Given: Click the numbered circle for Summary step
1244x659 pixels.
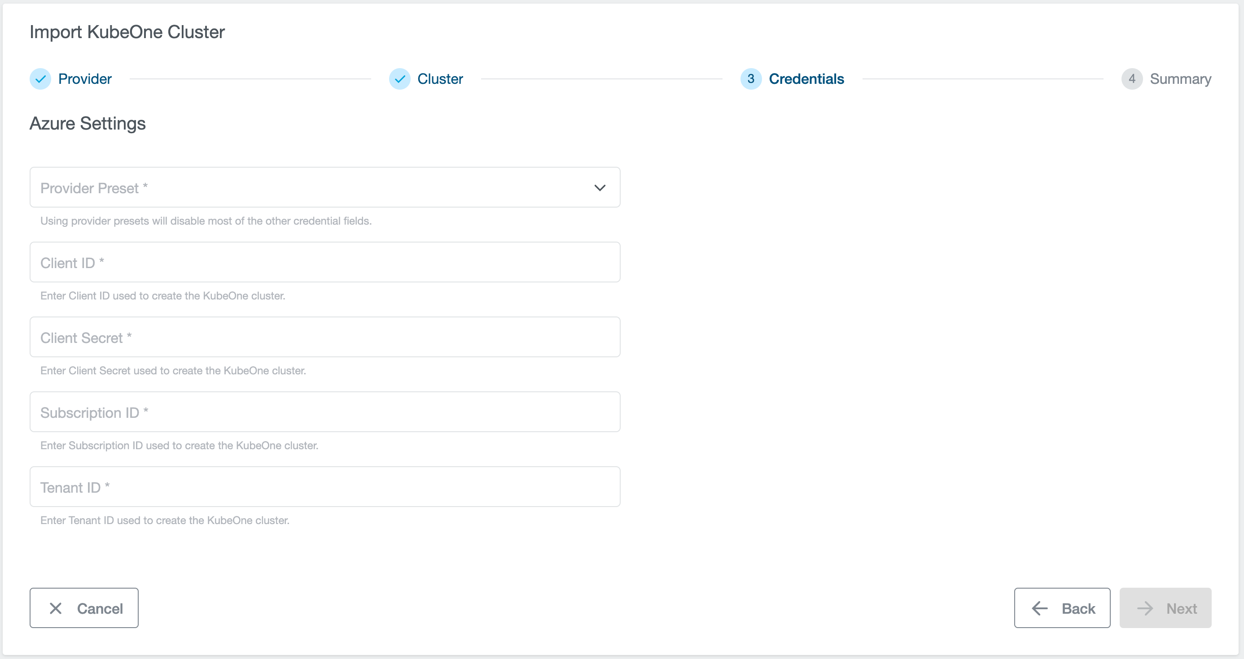Looking at the screenshot, I should click(1132, 78).
